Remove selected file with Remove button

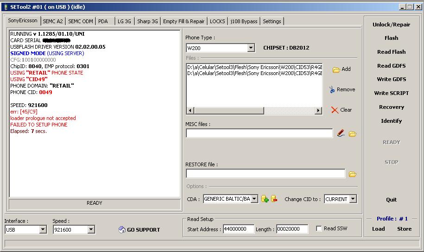click(x=342, y=89)
